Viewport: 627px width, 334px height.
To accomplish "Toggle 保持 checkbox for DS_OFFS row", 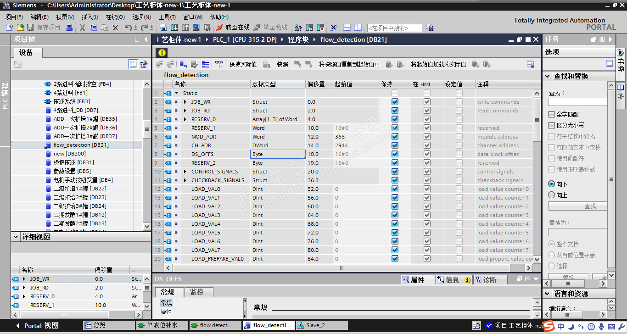I will click(x=395, y=154).
